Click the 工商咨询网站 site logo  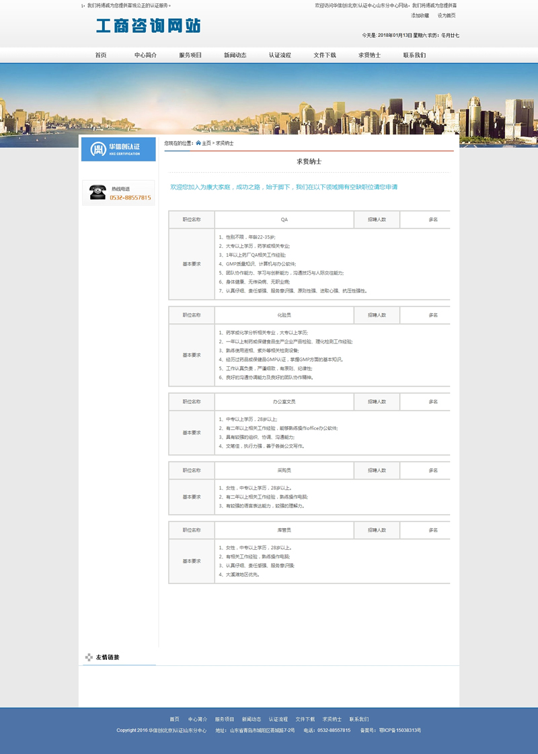148,26
